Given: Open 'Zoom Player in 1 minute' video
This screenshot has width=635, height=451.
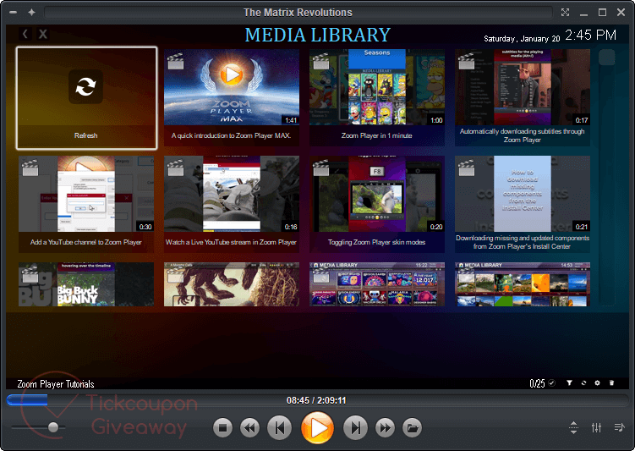Looking at the screenshot, I should pos(376,97).
